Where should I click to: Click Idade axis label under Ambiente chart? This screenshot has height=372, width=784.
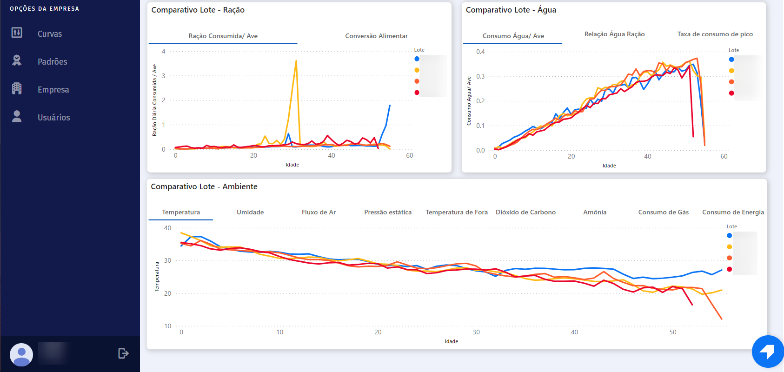pos(452,341)
